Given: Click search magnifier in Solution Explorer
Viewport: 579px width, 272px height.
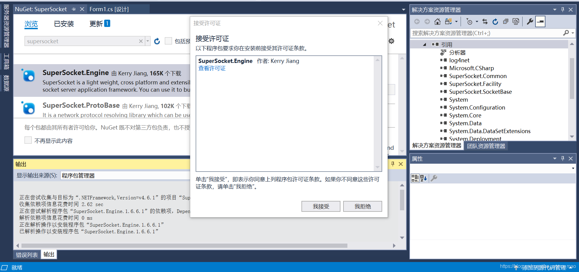Looking at the screenshot, I should pyautogui.click(x=566, y=33).
